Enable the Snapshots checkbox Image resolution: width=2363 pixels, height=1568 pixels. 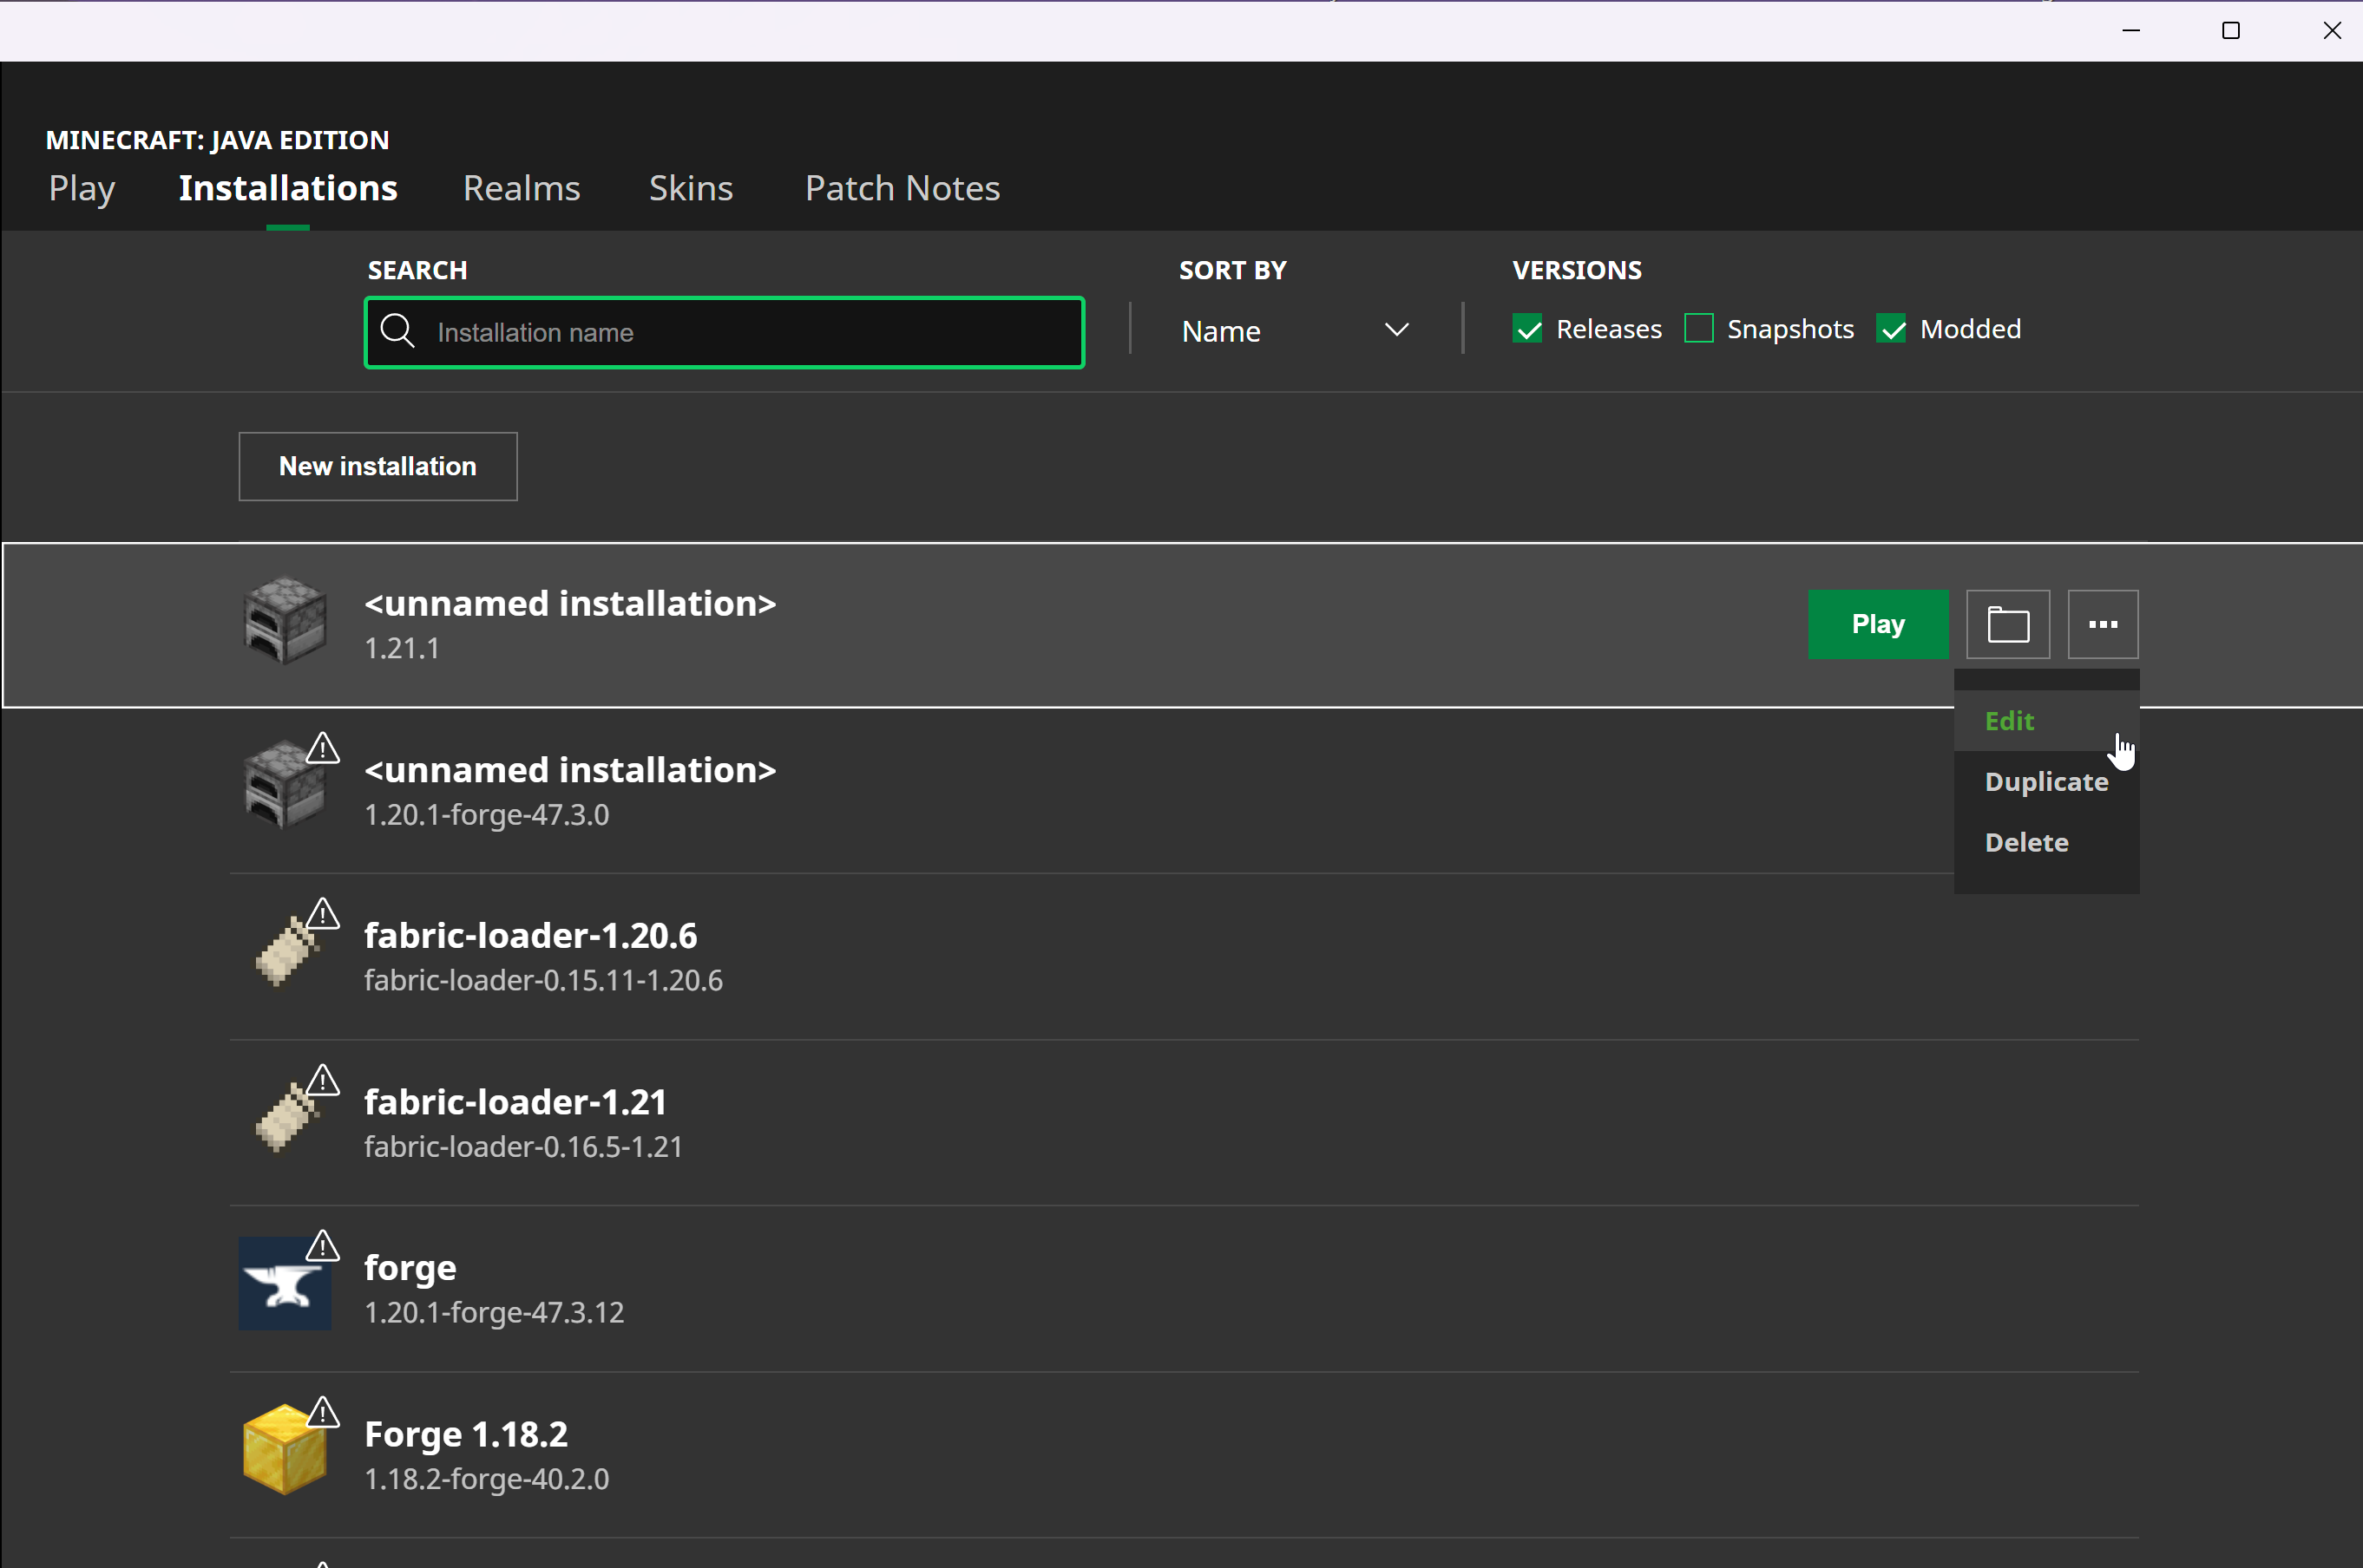pyautogui.click(x=1699, y=329)
